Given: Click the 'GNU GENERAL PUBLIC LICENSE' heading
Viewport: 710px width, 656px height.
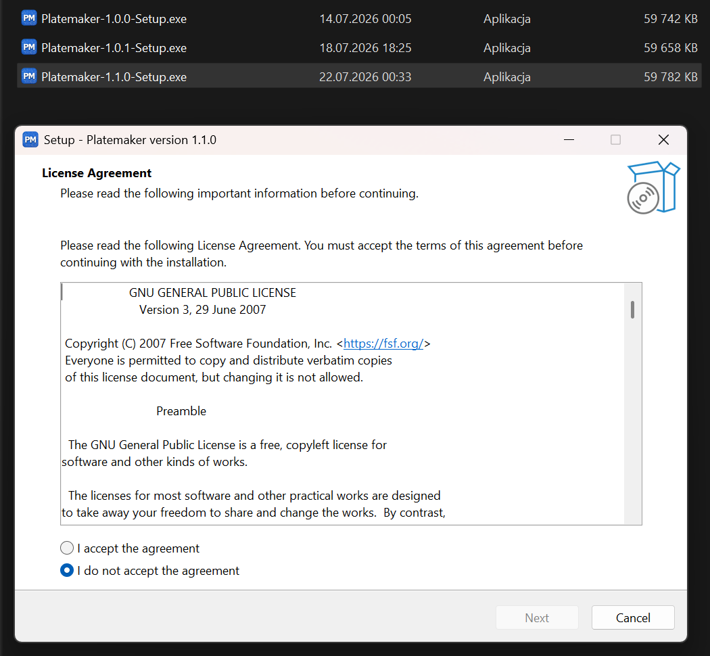Looking at the screenshot, I should tap(212, 293).
